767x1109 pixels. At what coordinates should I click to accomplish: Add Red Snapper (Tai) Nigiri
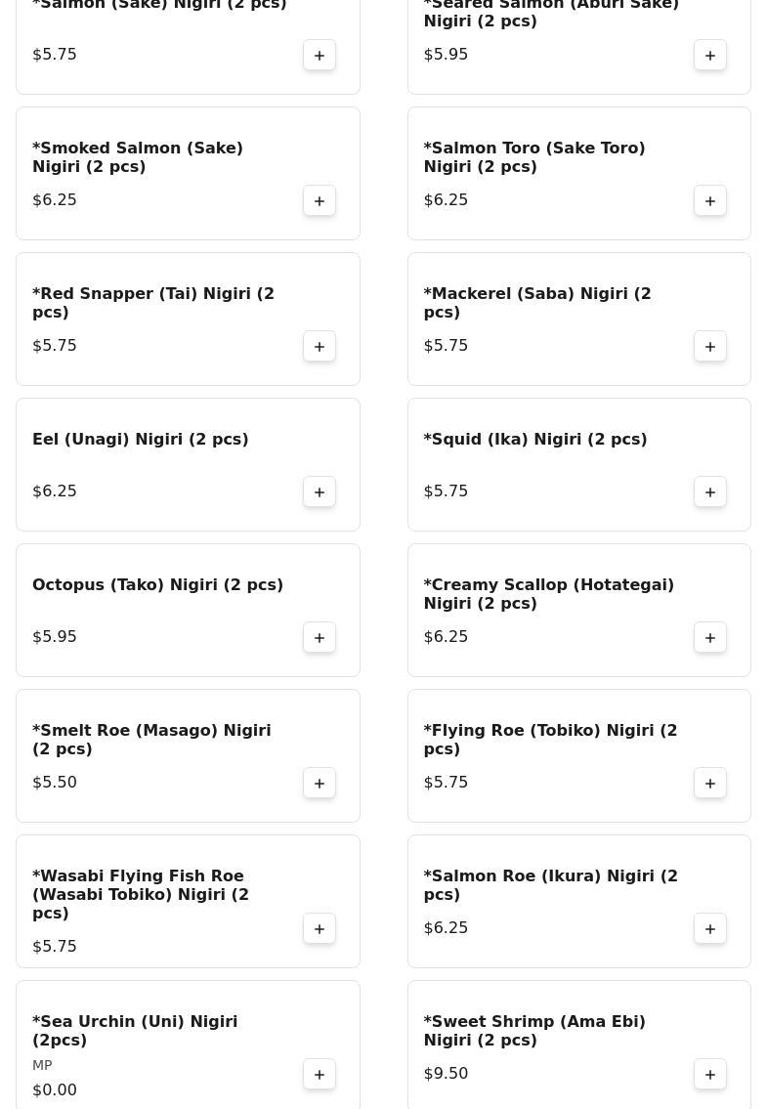(320, 347)
